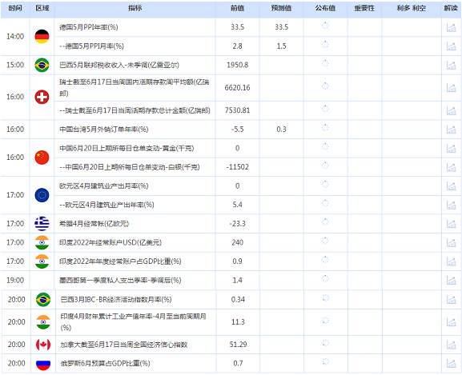
Task: Select previous value 7530.81
Action: tap(237, 110)
